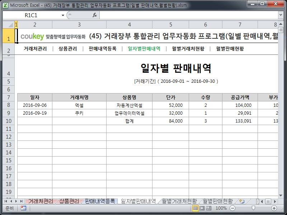Click the horizontal scrollbar left arrow
This screenshot has height=215, width=287.
pos(262,201)
